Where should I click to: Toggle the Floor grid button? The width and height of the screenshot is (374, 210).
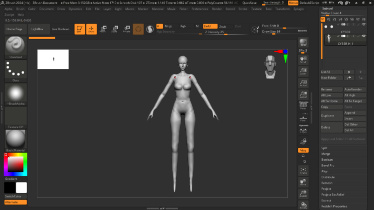303,118
